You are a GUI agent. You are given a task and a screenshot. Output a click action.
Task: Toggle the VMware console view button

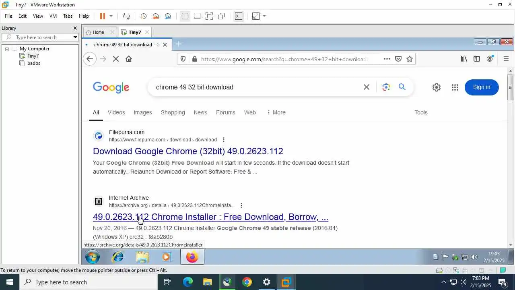[239, 16]
